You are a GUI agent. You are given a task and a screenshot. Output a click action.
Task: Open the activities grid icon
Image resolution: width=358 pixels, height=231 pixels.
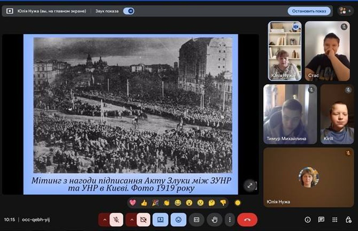(335, 220)
